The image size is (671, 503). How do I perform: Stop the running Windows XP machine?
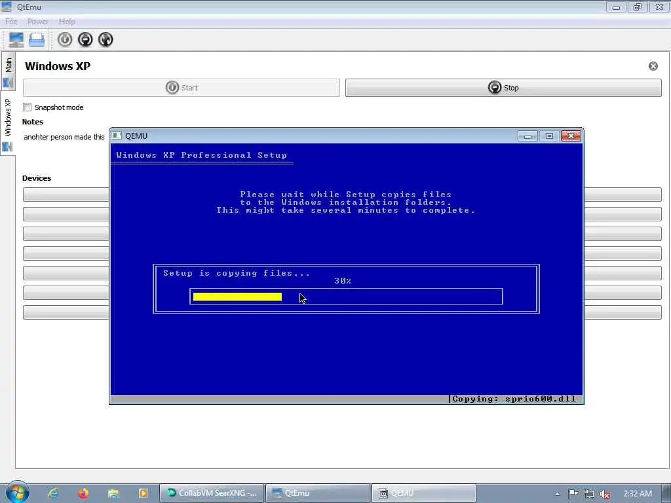coord(503,88)
